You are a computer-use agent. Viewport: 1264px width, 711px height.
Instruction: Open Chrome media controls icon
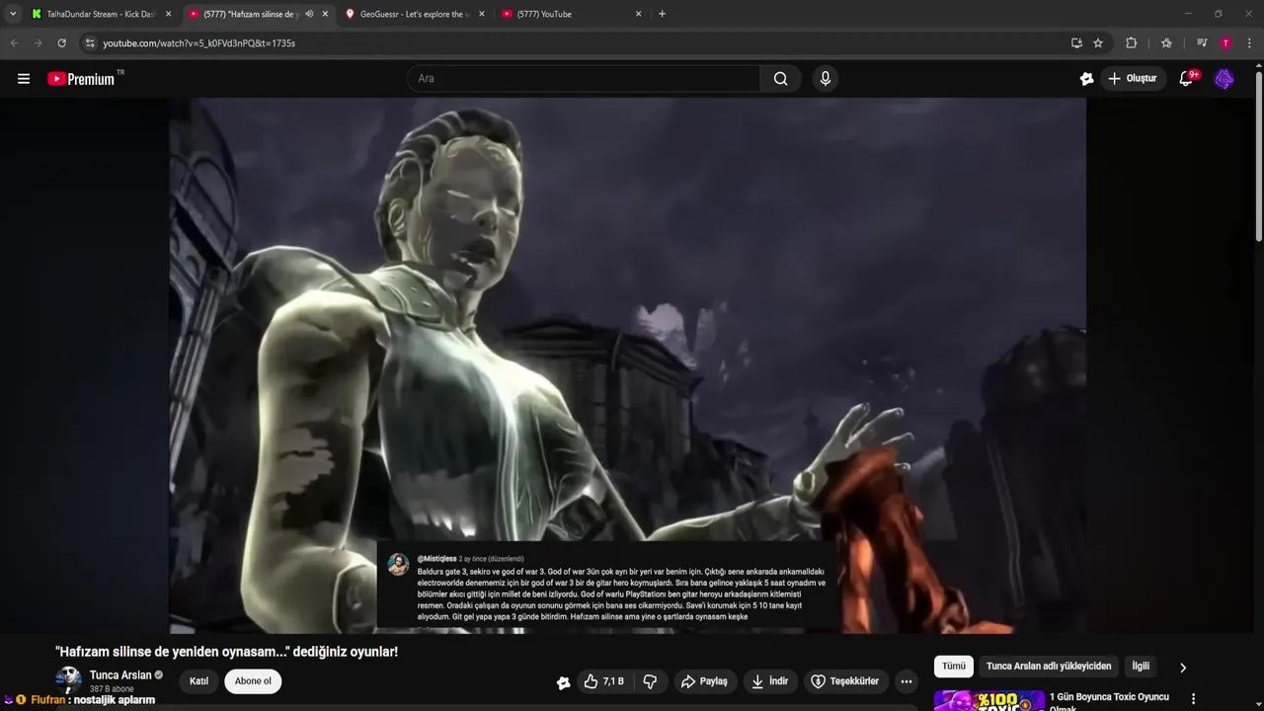[1202, 43]
